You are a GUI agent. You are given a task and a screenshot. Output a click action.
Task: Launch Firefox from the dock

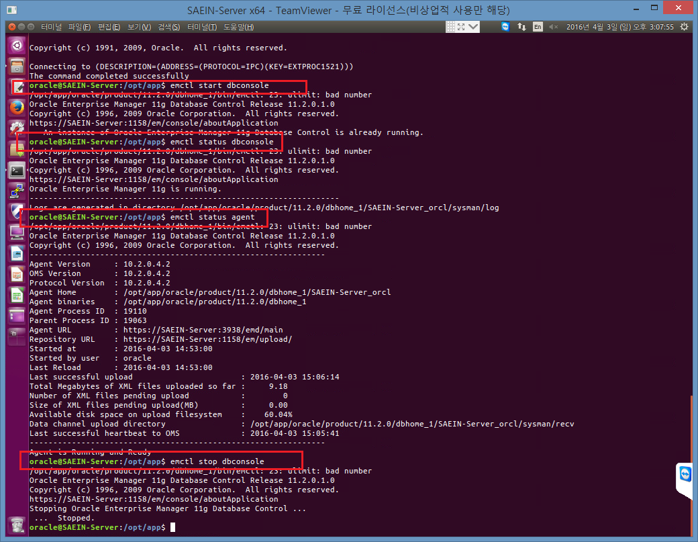pyautogui.click(x=17, y=107)
